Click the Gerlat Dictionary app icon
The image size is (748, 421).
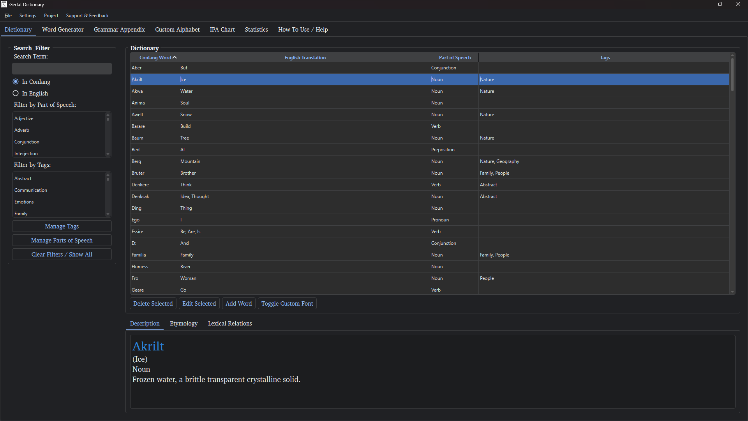tap(4, 4)
